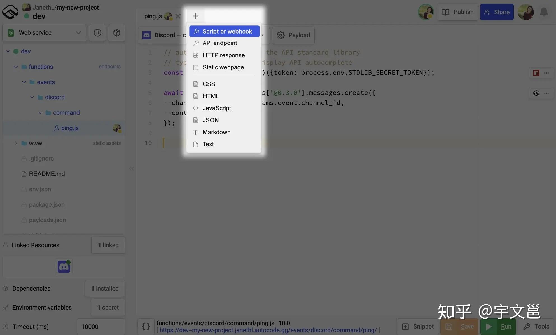This screenshot has height=335, width=556.
Task: Expand the www folder
Action: [x=16, y=143]
